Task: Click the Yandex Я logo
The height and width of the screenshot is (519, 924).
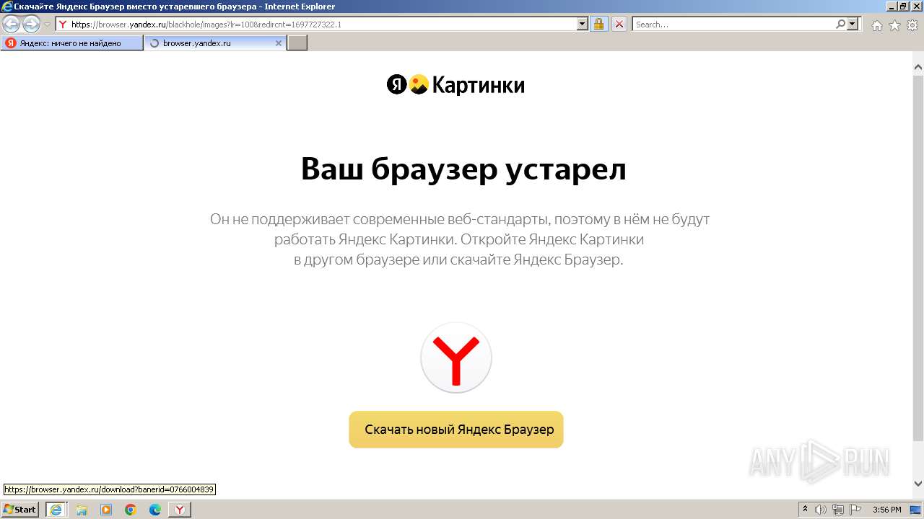Action: (x=397, y=85)
